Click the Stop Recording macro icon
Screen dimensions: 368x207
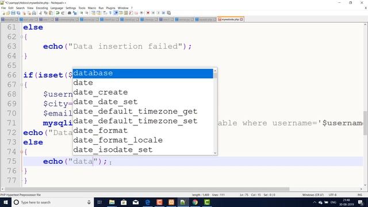tap(153, 13)
